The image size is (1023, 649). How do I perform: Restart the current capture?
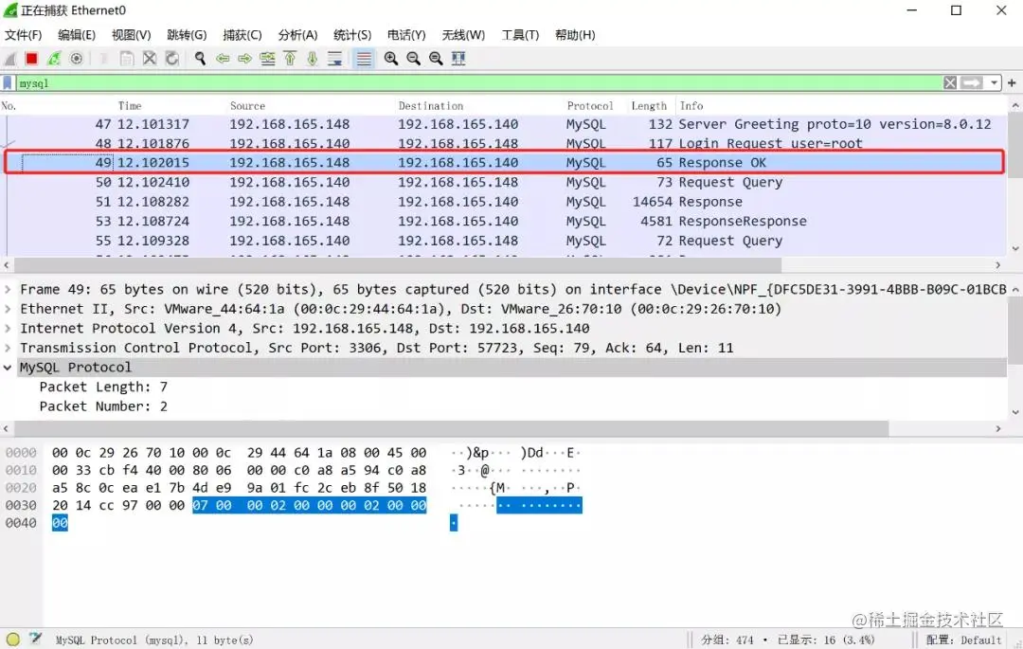(53, 59)
